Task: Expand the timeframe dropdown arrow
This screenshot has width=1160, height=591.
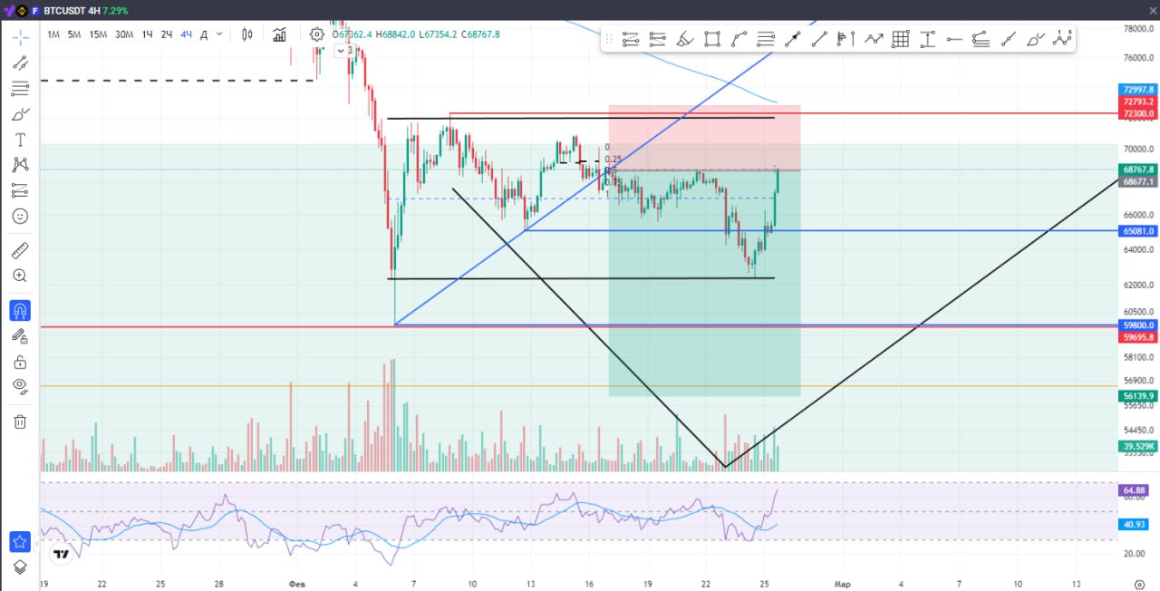Action: pyautogui.click(x=220, y=34)
